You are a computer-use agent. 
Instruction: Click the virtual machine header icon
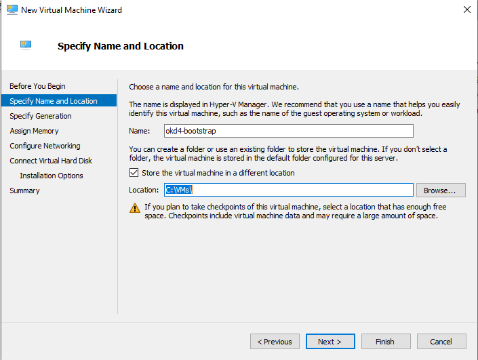point(26,45)
